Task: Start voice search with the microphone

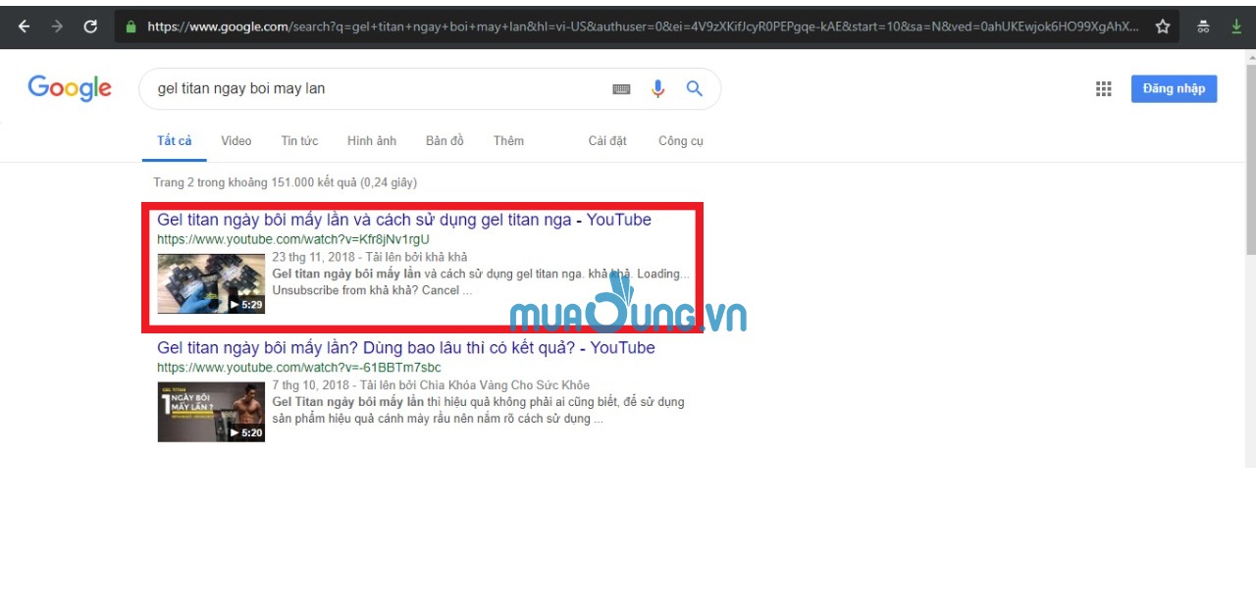Action: coord(657,88)
